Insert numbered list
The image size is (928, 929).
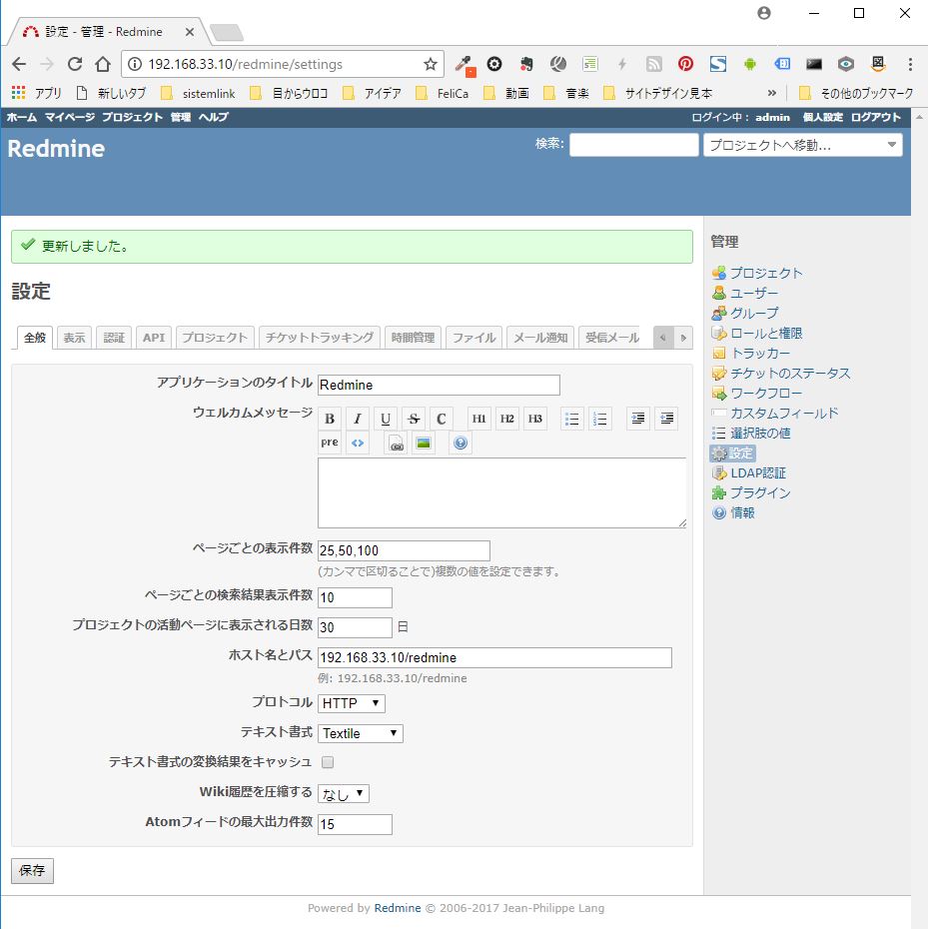pyautogui.click(x=599, y=419)
